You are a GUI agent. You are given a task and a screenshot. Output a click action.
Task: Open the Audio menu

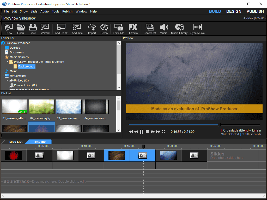44,11
